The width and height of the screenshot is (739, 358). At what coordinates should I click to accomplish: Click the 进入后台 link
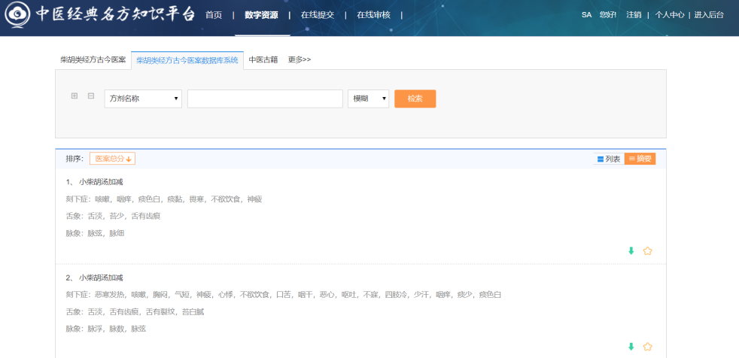click(x=709, y=15)
